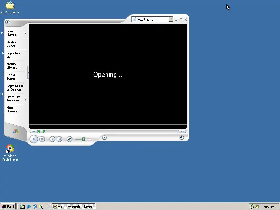This screenshot has height=210, width=280.
Task: Minimize the Media Player window
Action: coord(176,20)
